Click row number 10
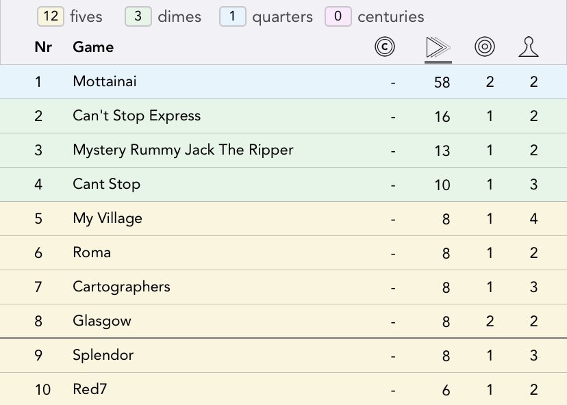Screen dimensions: 567x405 (42, 390)
